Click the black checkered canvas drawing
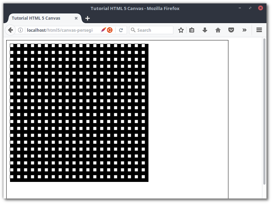 pyautogui.click(x=79, y=113)
